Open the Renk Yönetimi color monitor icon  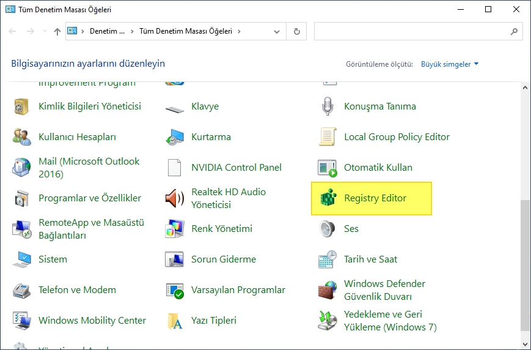tap(174, 229)
